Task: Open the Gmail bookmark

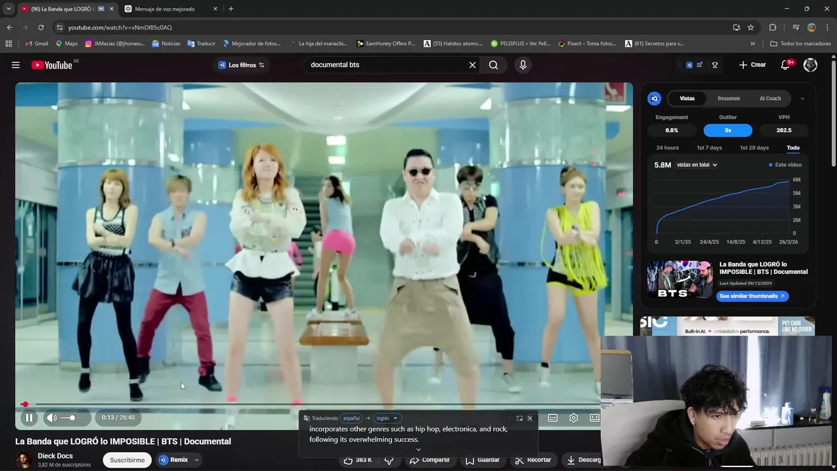Action: [37, 44]
